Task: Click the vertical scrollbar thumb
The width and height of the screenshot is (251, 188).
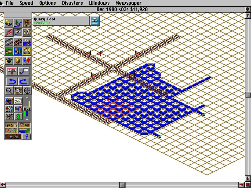Action: 248,95
